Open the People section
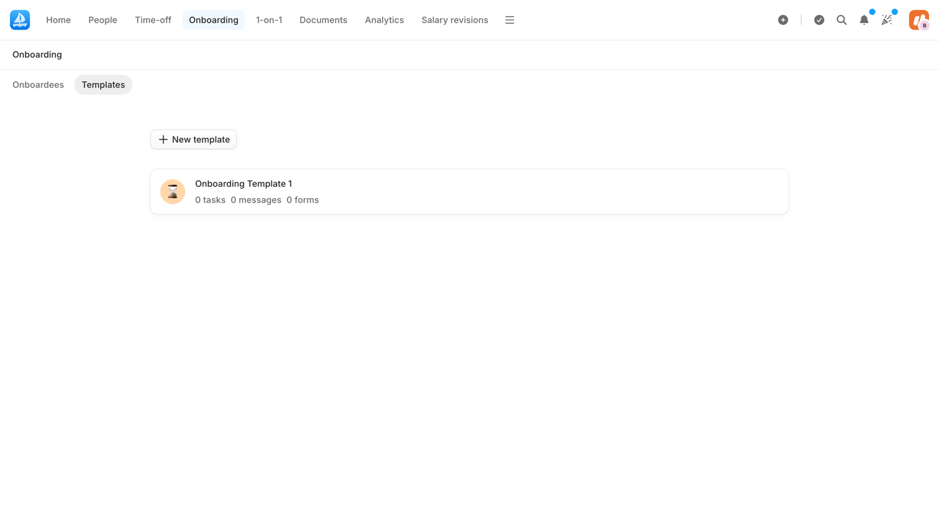Viewport: 939px width, 505px height. 102,20
